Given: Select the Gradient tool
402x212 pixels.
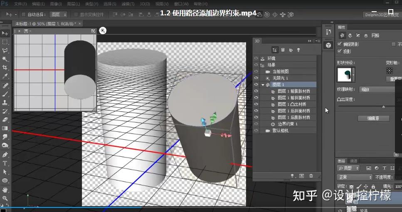Looking at the screenshot, I should [x=5, y=128].
